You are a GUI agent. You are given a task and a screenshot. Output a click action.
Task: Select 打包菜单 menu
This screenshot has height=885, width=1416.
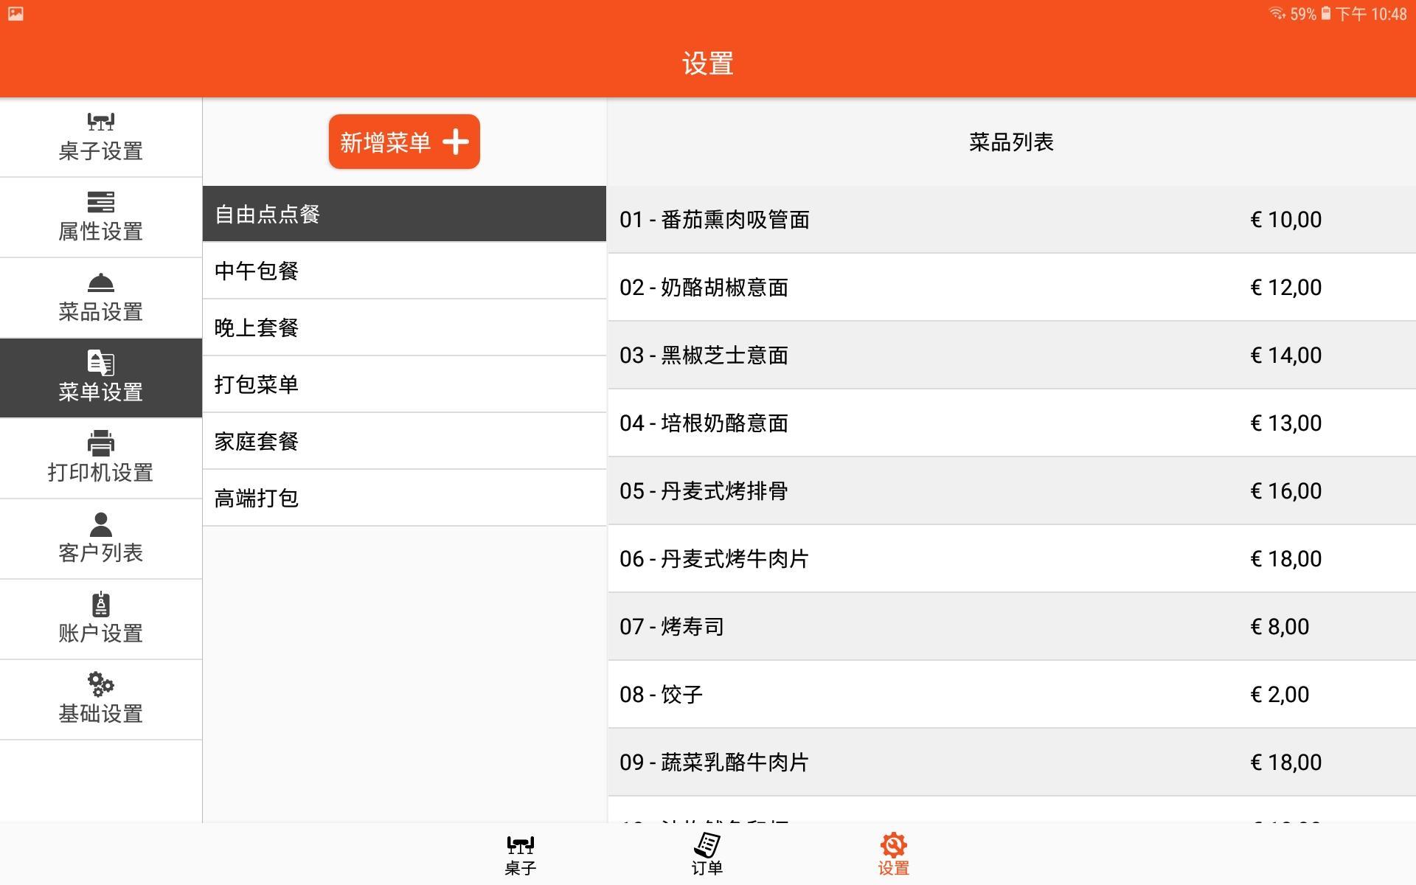(404, 384)
